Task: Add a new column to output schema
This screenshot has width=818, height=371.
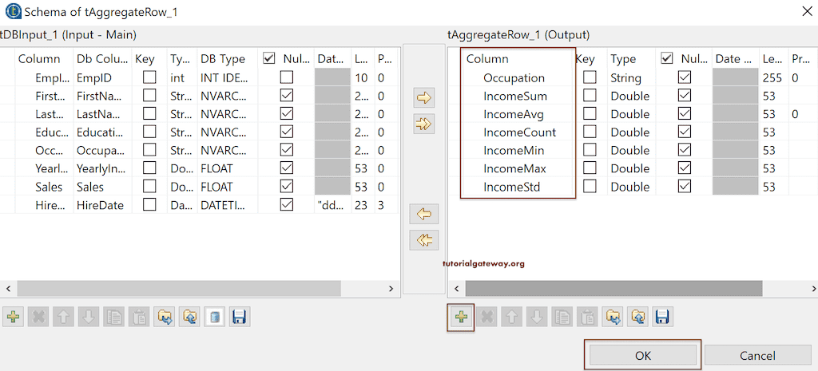Action: tap(461, 316)
